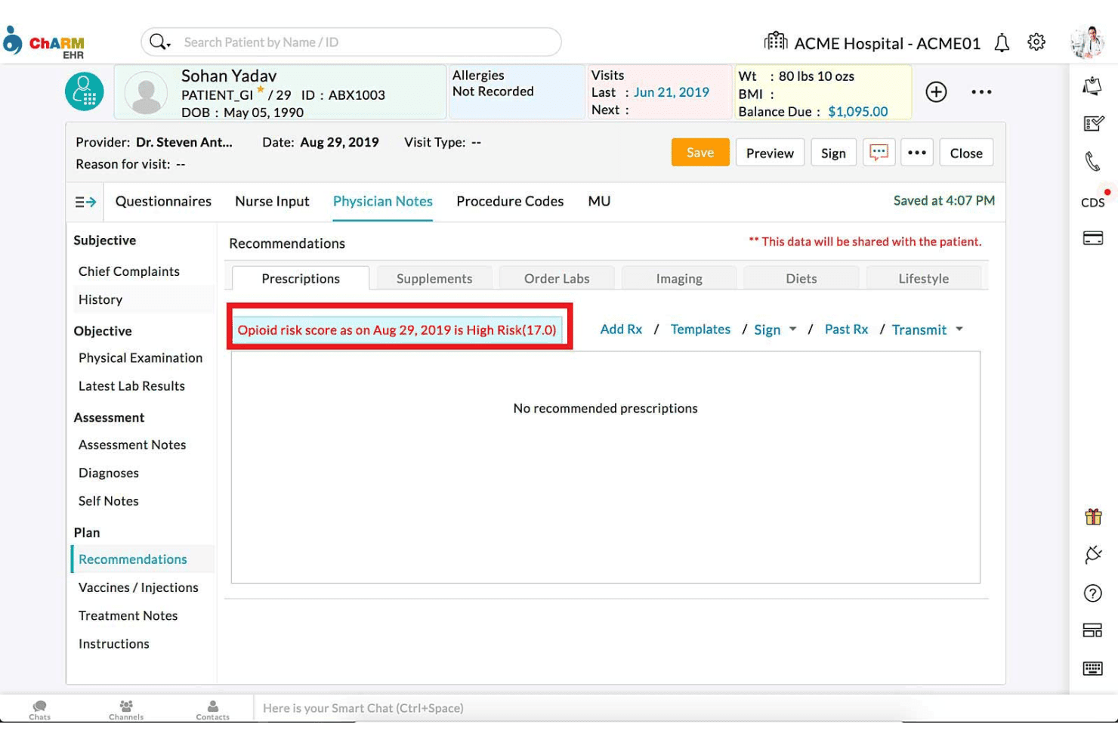Screen dimensions: 1118x746
Task: Expand the Sign dropdown arrow in the prescriptions toolbar
Action: coord(792,329)
